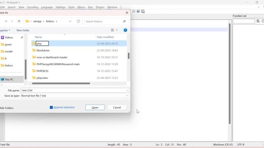Click Hide Folders at dialog bottom
The width and height of the screenshot is (264, 148).
tap(7, 108)
